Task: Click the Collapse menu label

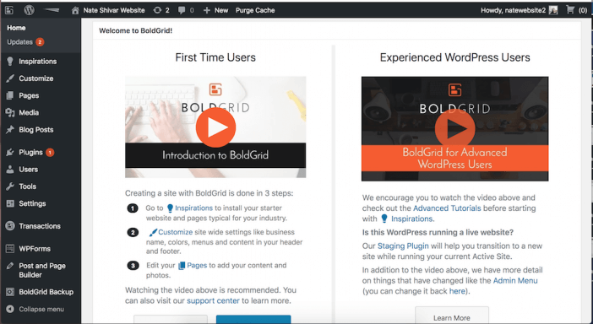Action: click(41, 309)
